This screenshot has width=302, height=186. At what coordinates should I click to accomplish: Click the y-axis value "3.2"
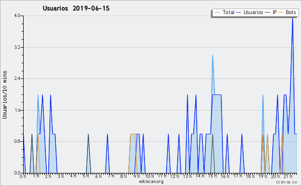click(x=17, y=47)
